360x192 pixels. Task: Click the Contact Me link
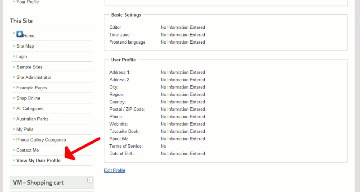27,150
